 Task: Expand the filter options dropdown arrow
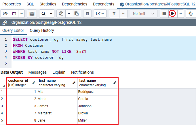123,13
